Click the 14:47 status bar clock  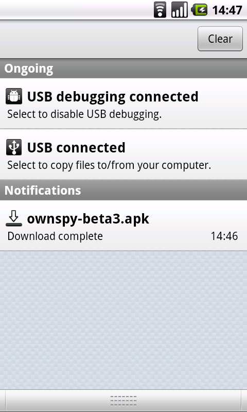click(x=227, y=10)
